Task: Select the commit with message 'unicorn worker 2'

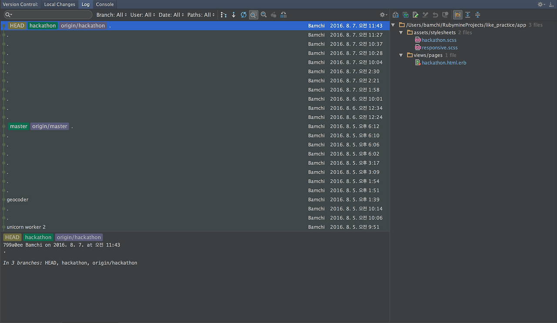Action: (195, 227)
